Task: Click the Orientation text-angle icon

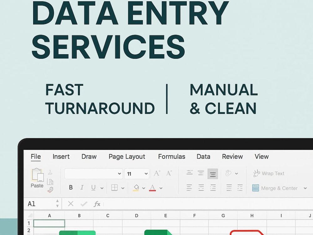Action: [228, 173]
